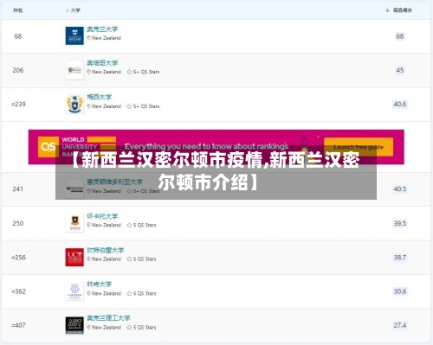Image resolution: width=433 pixels, height=345 pixels.
Task: Click the location pin icon in 坎特伯雷大学 row
Action: (x=89, y=259)
